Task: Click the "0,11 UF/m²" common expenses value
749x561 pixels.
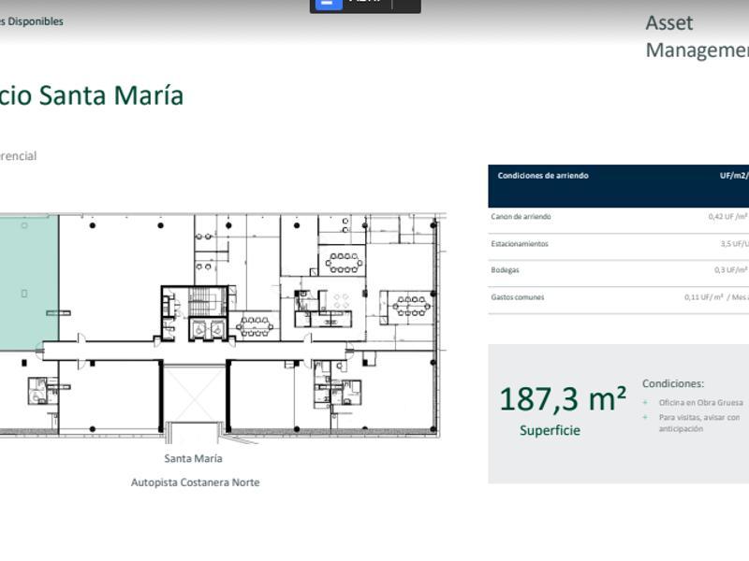Action: (x=704, y=297)
